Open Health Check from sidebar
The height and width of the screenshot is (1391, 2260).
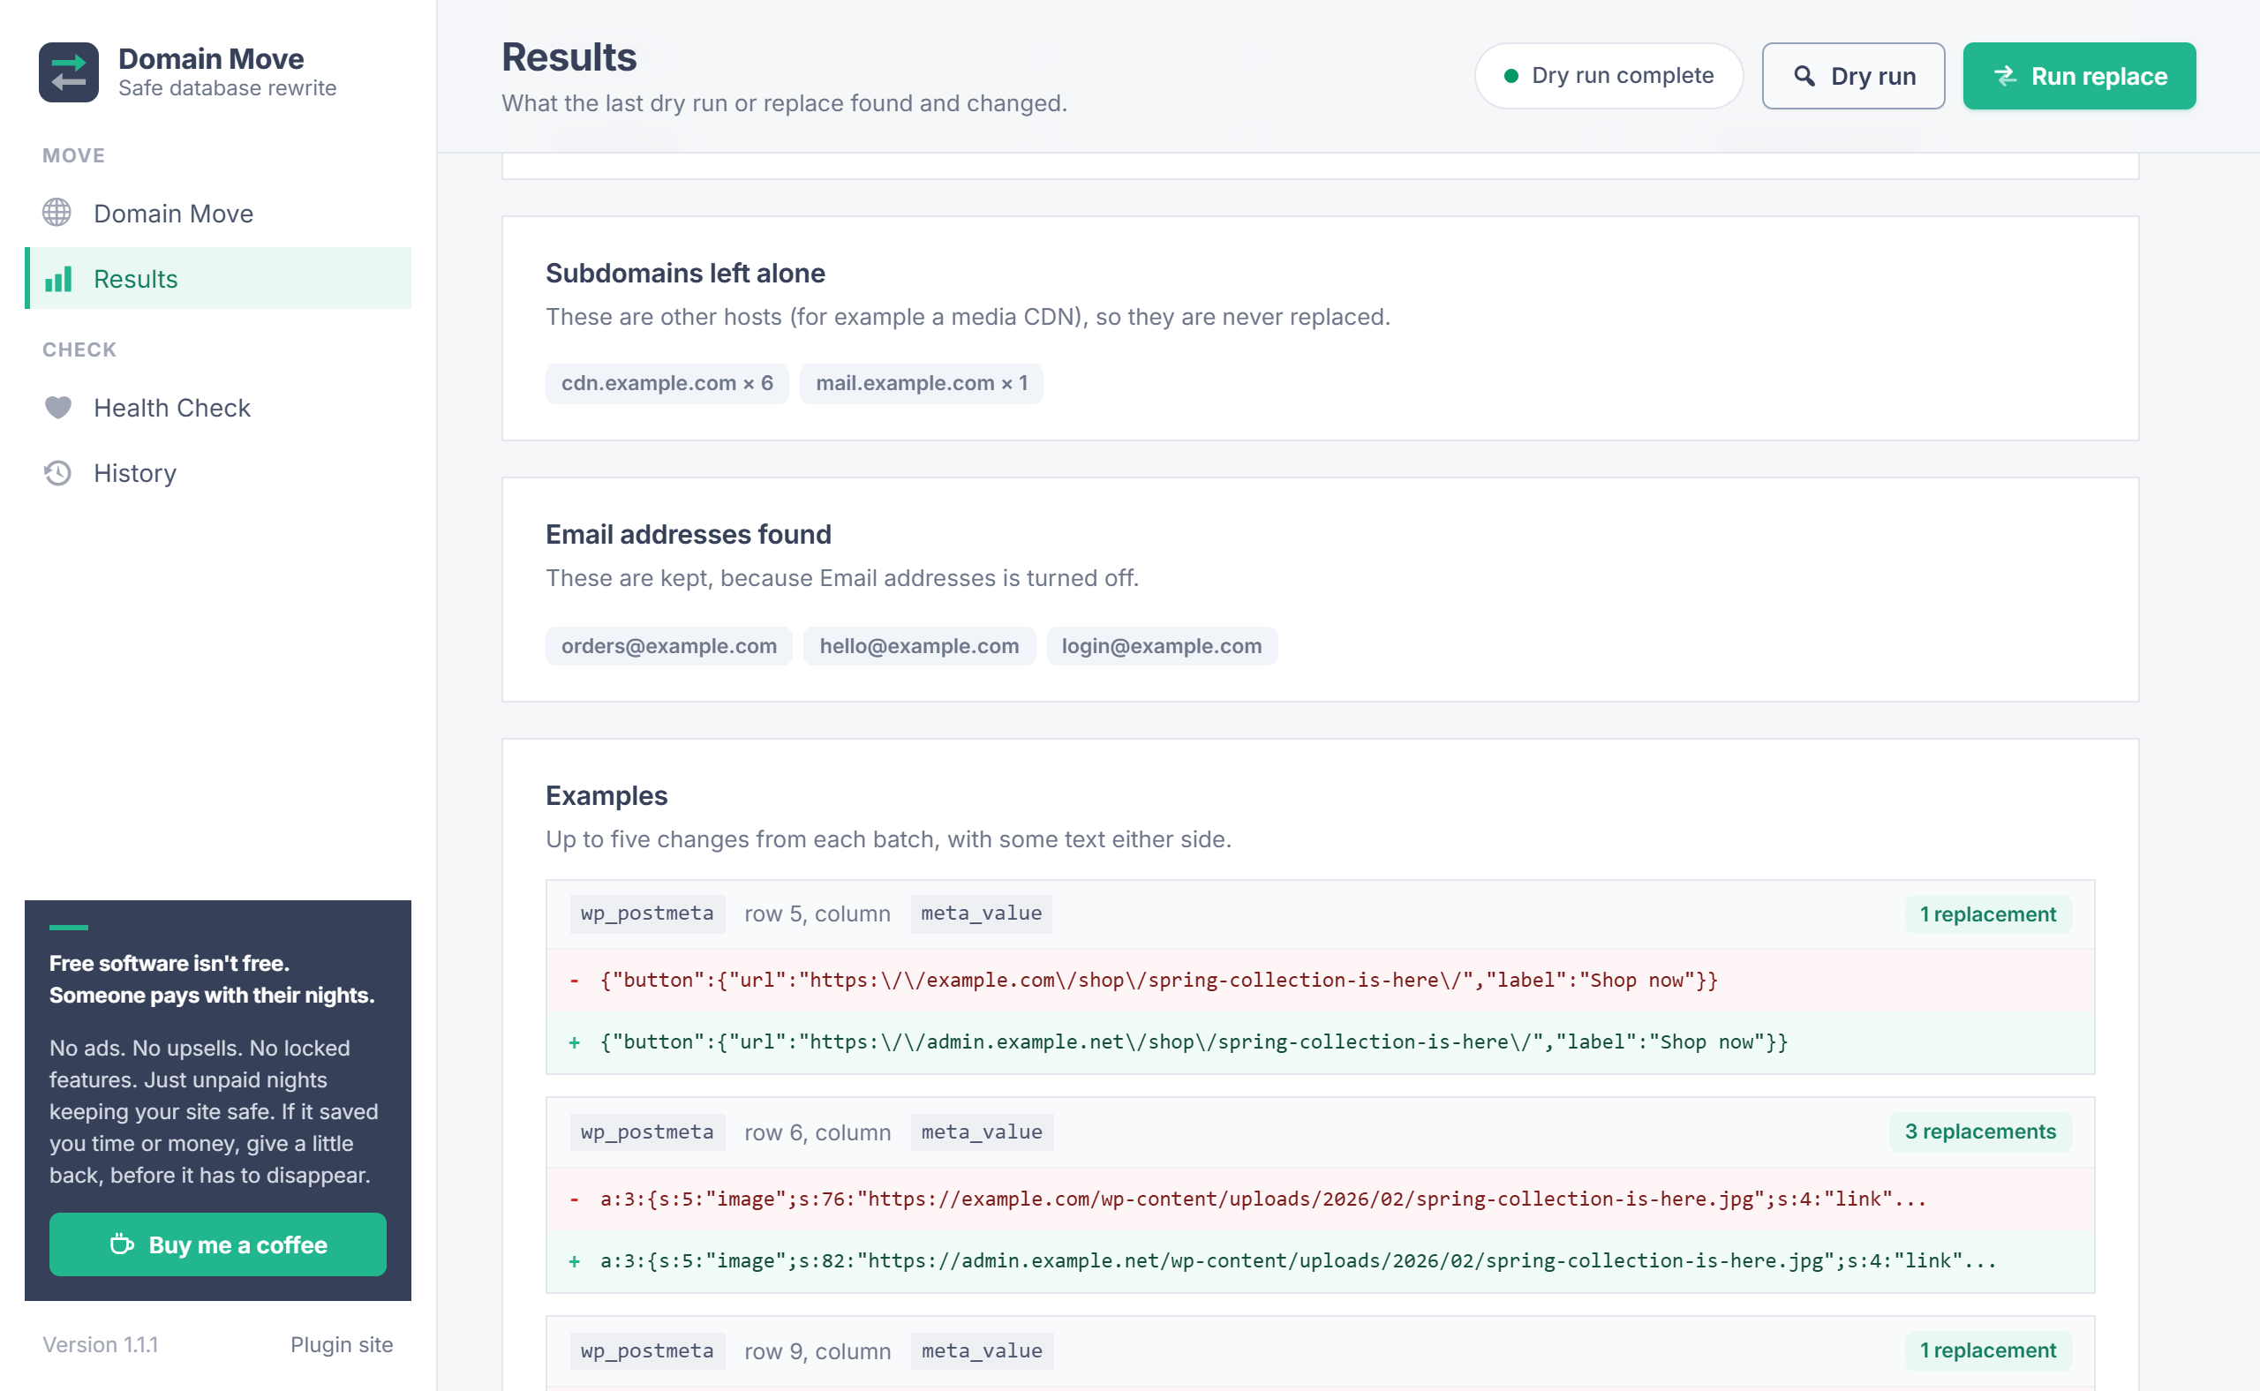pyautogui.click(x=218, y=408)
